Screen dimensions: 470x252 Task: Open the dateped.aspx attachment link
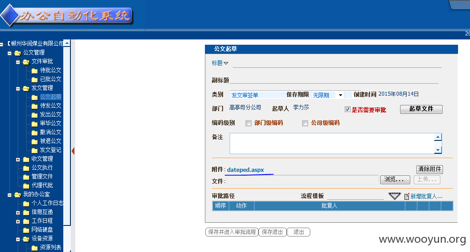click(x=246, y=170)
